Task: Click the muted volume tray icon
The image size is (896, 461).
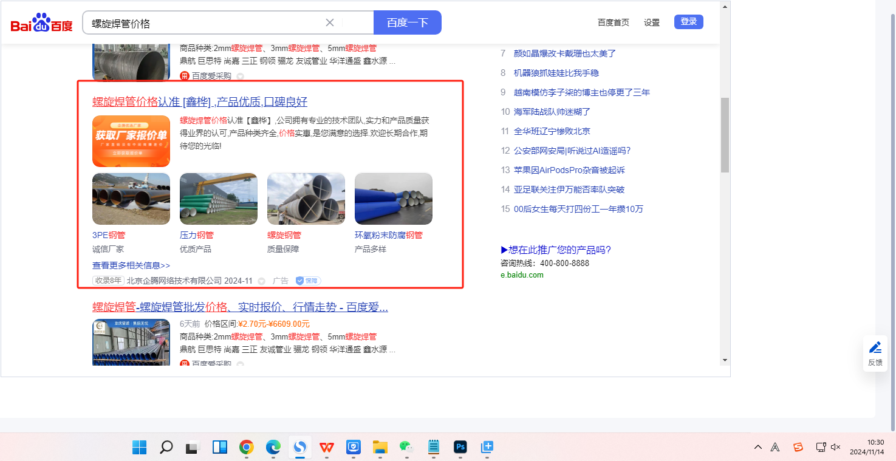Action: (x=836, y=447)
